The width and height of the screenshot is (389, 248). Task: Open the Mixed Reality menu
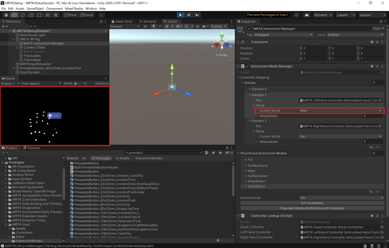pyautogui.click(x=73, y=8)
